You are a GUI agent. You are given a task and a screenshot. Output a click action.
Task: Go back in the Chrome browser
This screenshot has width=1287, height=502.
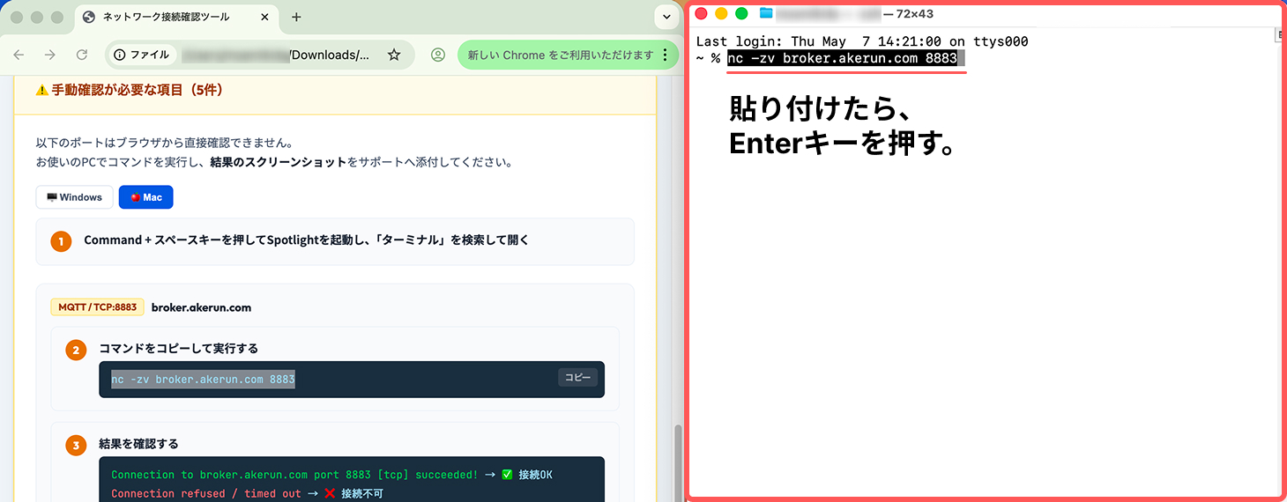coord(19,55)
